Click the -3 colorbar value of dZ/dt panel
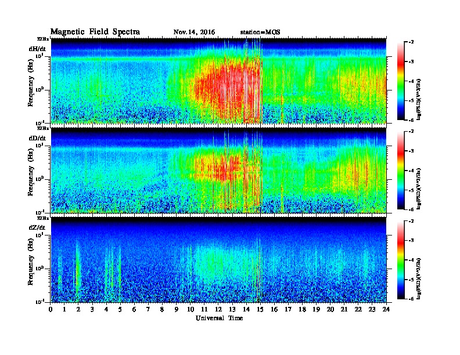Viewport: 460px width, 355px height. 411,241
